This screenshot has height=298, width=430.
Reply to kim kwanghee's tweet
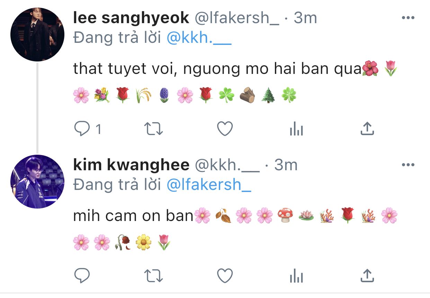[x=82, y=276]
